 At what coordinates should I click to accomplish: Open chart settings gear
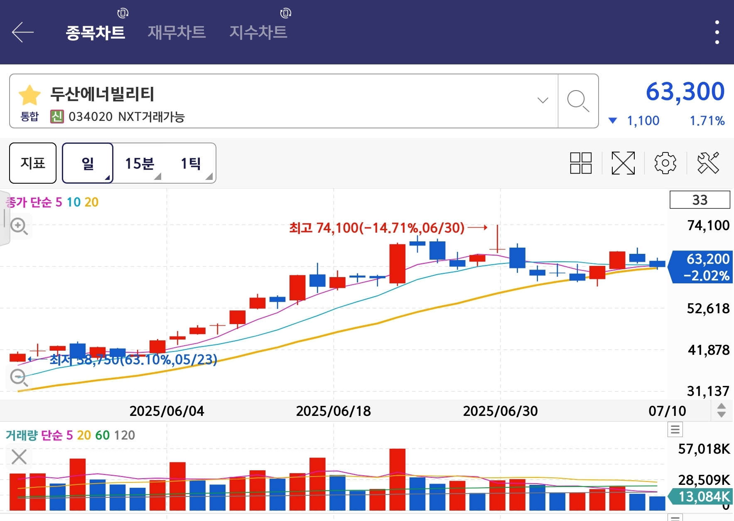665,163
